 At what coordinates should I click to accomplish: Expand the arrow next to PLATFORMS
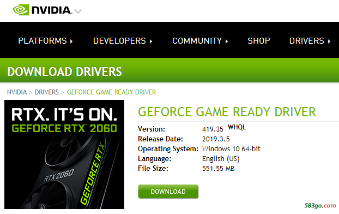click(71, 41)
